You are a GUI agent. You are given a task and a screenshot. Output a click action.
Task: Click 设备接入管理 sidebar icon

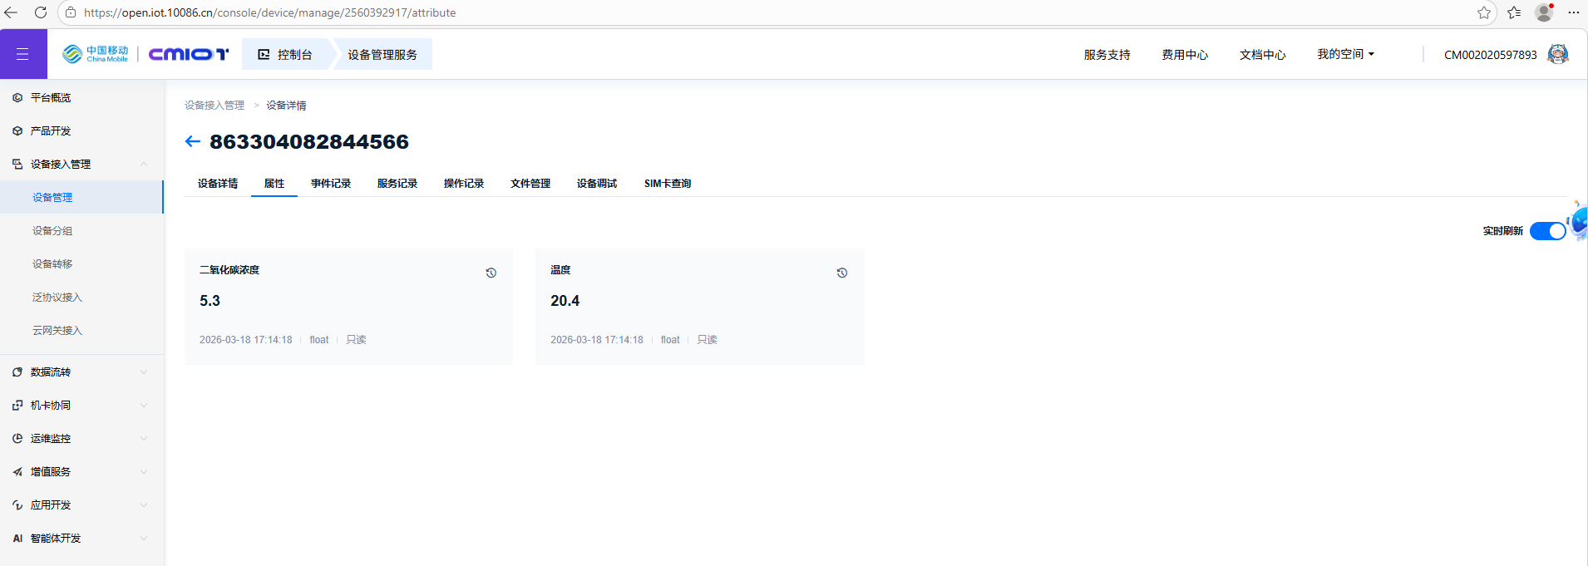tap(17, 164)
